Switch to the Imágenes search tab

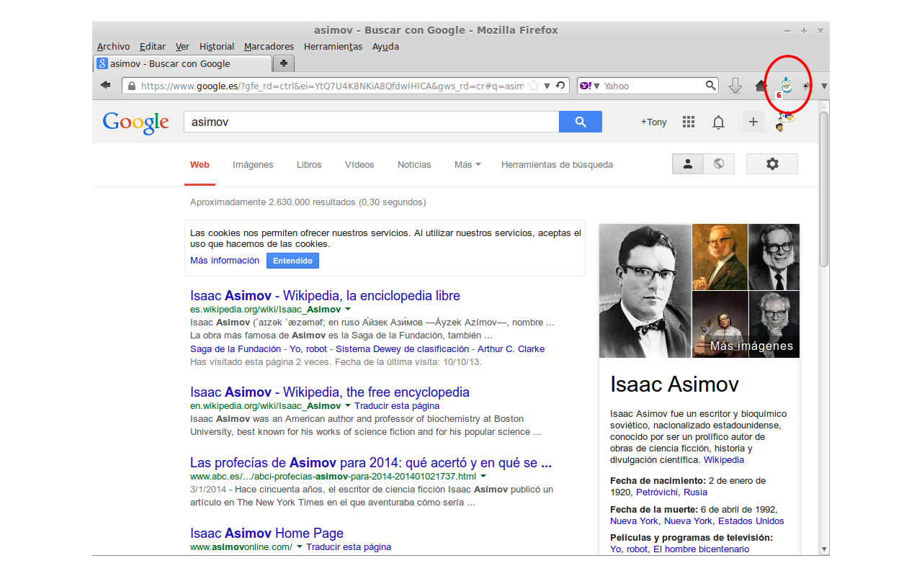[x=253, y=165]
